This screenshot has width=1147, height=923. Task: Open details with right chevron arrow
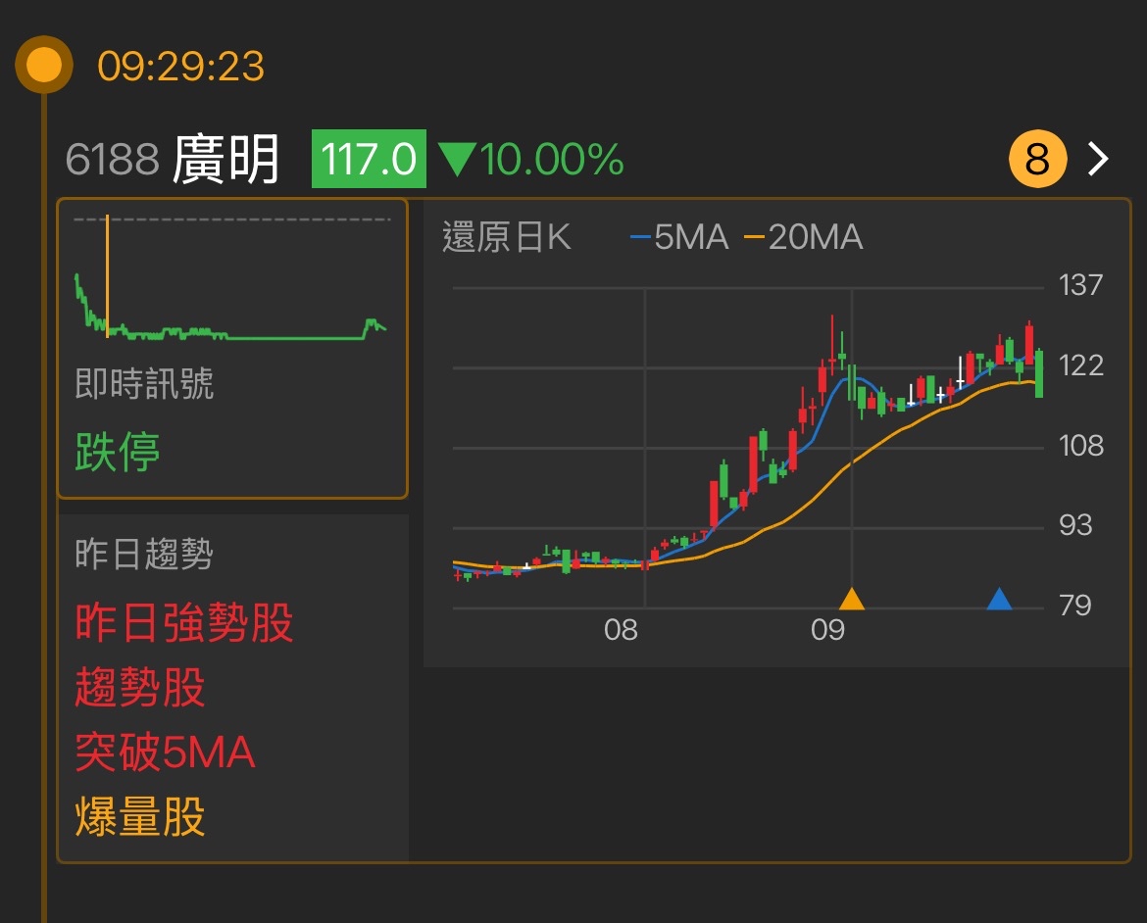(1099, 159)
